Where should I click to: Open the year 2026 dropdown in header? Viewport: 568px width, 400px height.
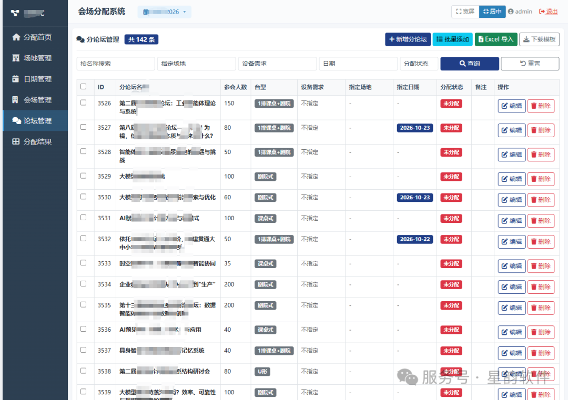(x=165, y=12)
